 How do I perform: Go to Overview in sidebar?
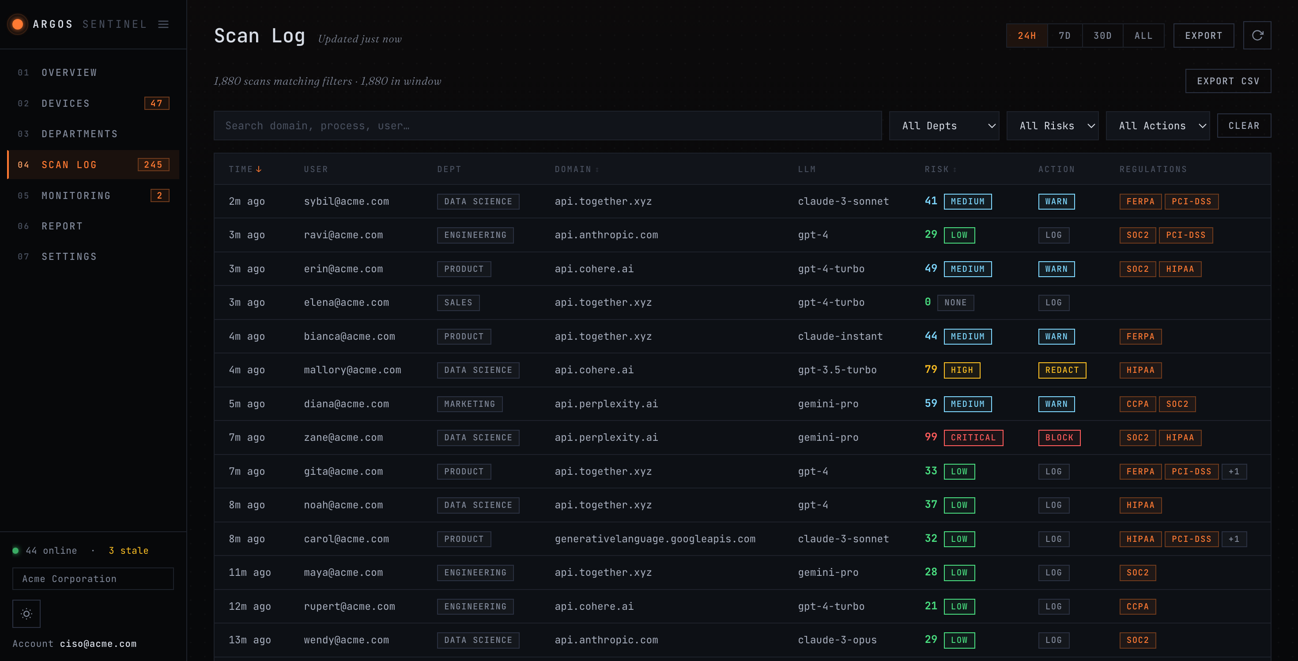[93, 72]
